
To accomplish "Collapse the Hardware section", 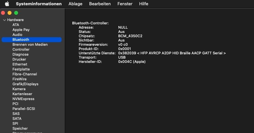I will click(x=4, y=20).
